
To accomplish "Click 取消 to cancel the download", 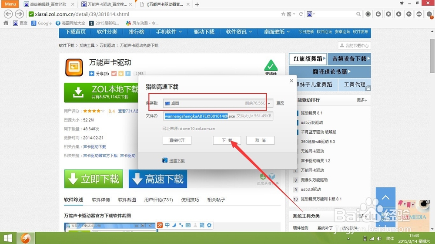I will 260,140.
